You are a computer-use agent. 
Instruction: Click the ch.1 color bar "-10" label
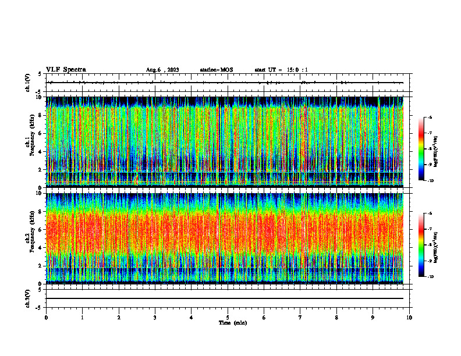point(431,180)
